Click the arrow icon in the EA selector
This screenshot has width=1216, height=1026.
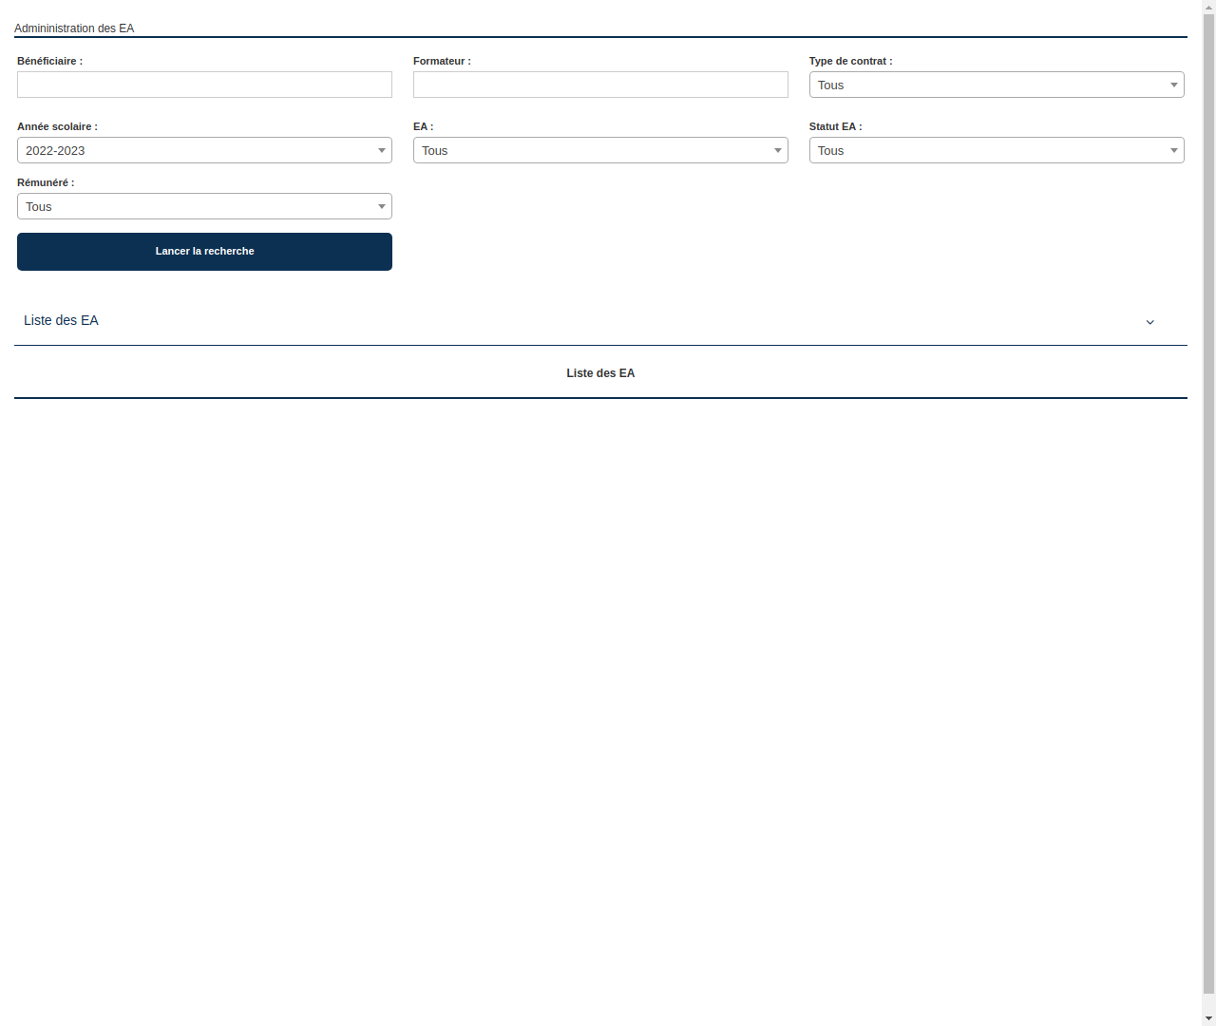(x=777, y=150)
